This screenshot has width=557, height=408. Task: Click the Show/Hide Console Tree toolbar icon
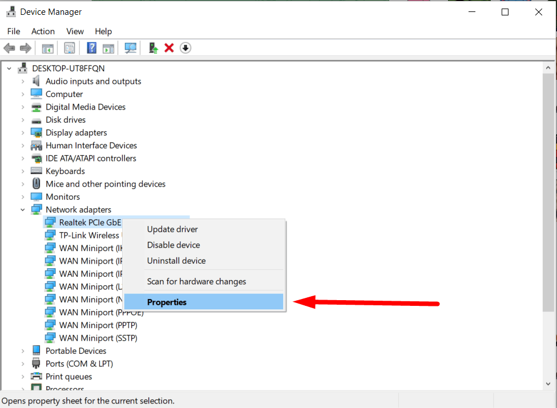[x=48, y=47]
